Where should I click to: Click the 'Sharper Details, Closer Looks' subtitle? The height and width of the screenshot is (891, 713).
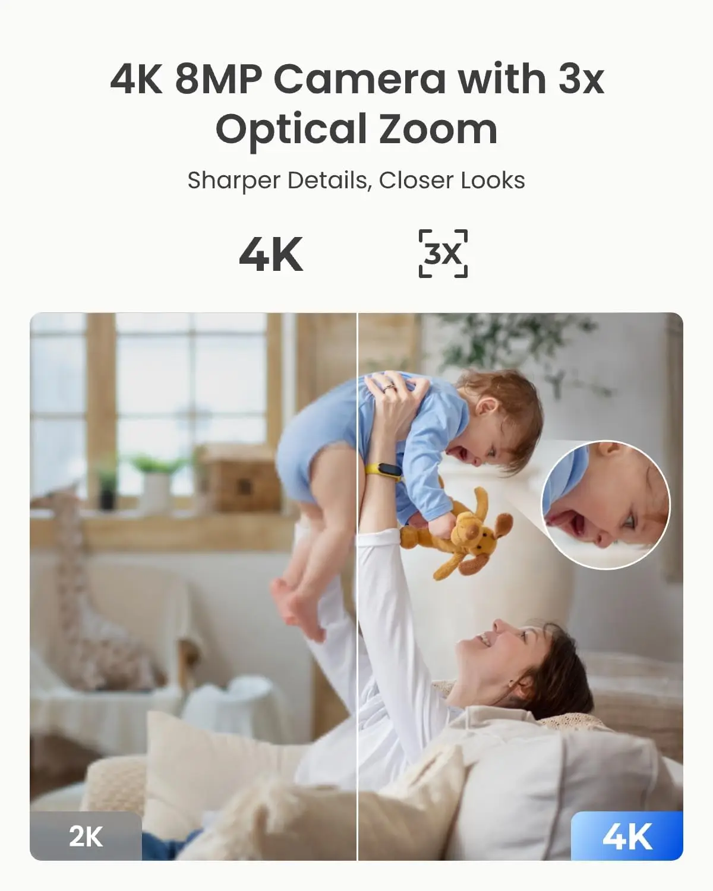pyautogui.click(x=356, y=180)
